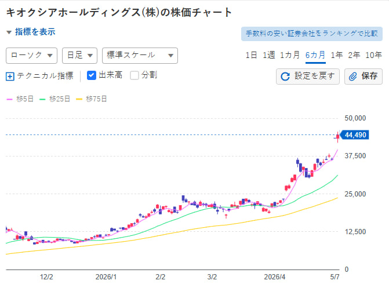Image resolution: width=389 pixels, height=284 pixels.
Task: Expand the 指標を表示 section
Action: coord(31,32)
